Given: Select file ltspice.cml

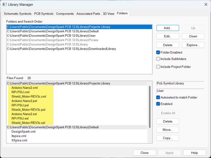Looking at the screenshot, I should coord(19,136).
